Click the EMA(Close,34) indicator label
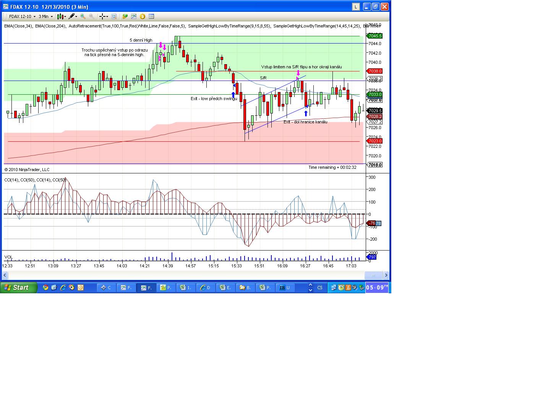The height and width of the screenshot is (401, 535). tap(18, 26)
